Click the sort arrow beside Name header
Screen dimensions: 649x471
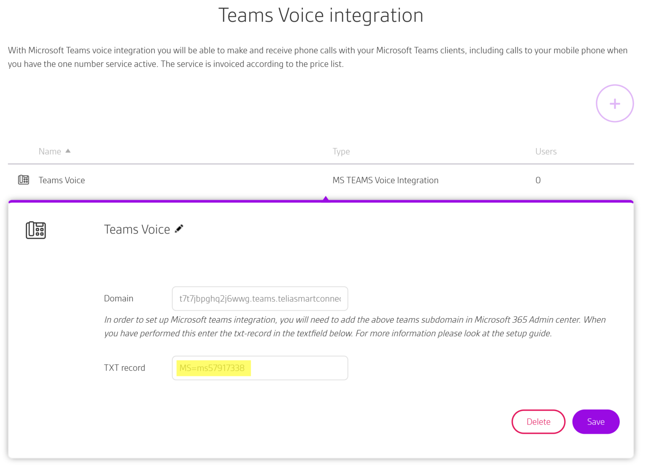click(x=68, y=151)
